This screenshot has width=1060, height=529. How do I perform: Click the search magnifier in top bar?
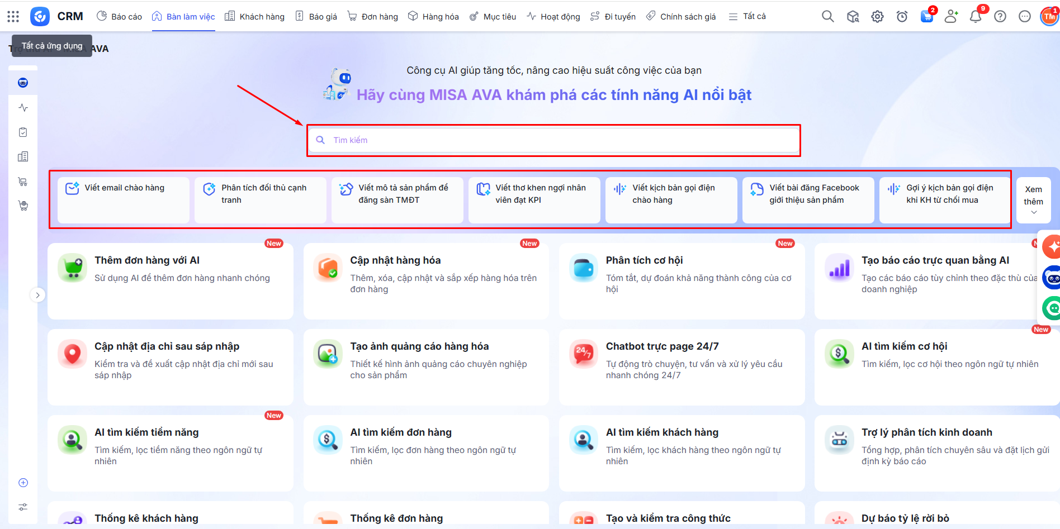click(827, 17)
